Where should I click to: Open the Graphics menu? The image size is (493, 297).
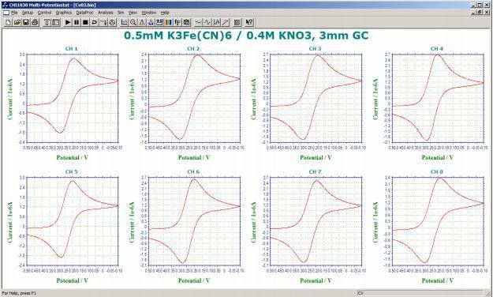[64, 13]
